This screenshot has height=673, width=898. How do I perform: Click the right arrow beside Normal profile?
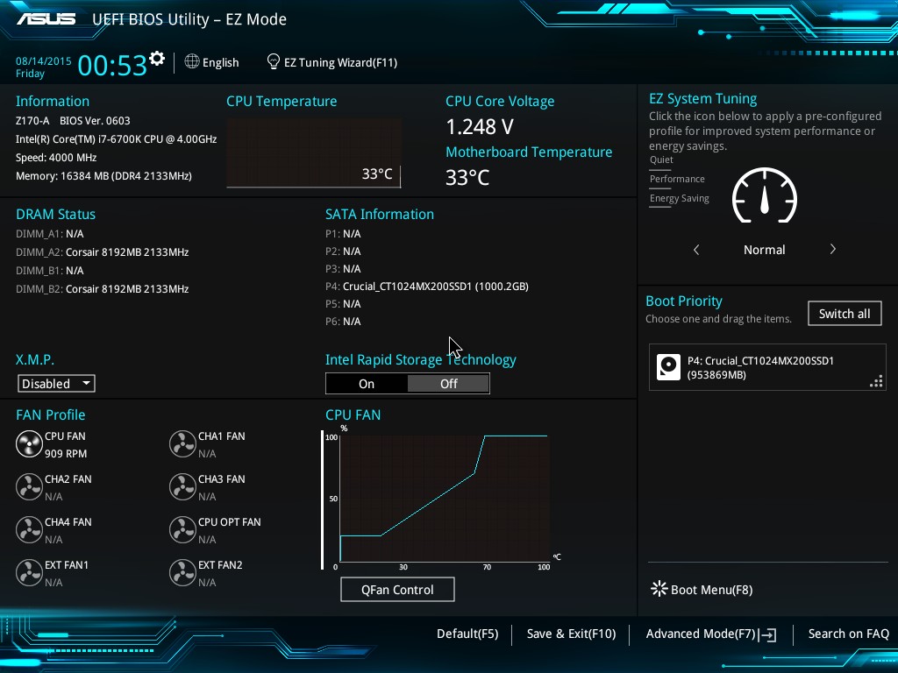832,249
